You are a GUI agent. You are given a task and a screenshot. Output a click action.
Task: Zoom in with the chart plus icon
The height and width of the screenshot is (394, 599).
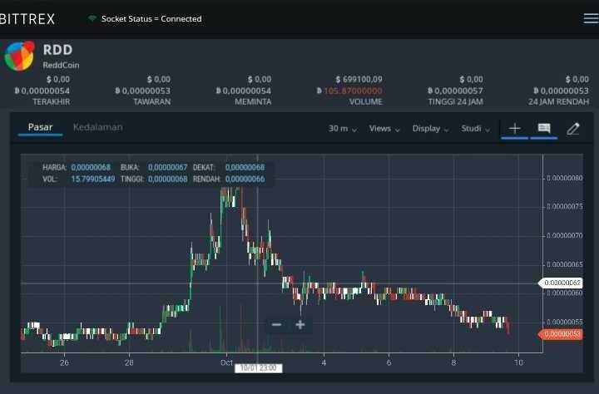(300, 325)
